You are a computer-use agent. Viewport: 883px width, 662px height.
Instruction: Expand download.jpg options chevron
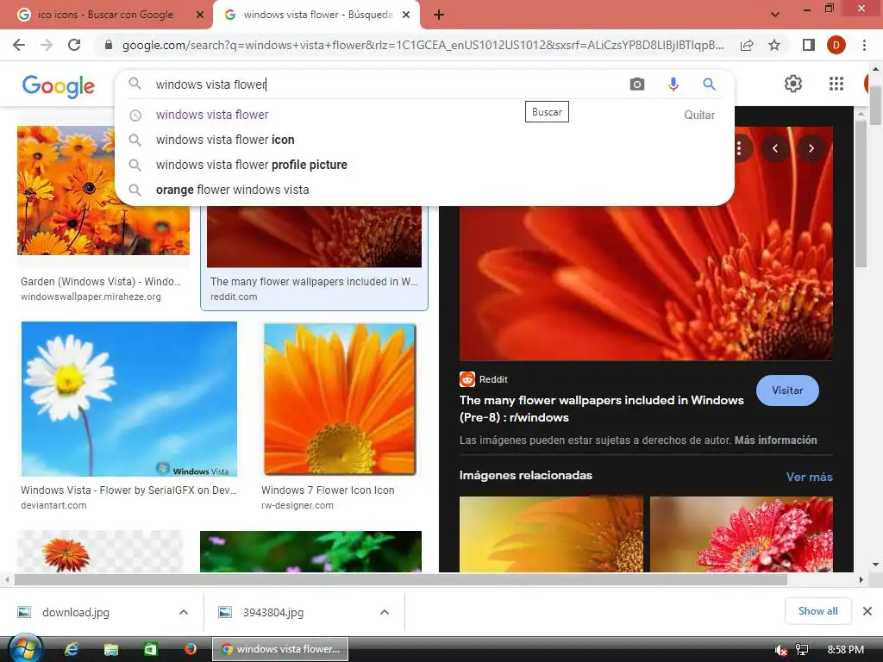pyautogui.click(x=184, y=612)
